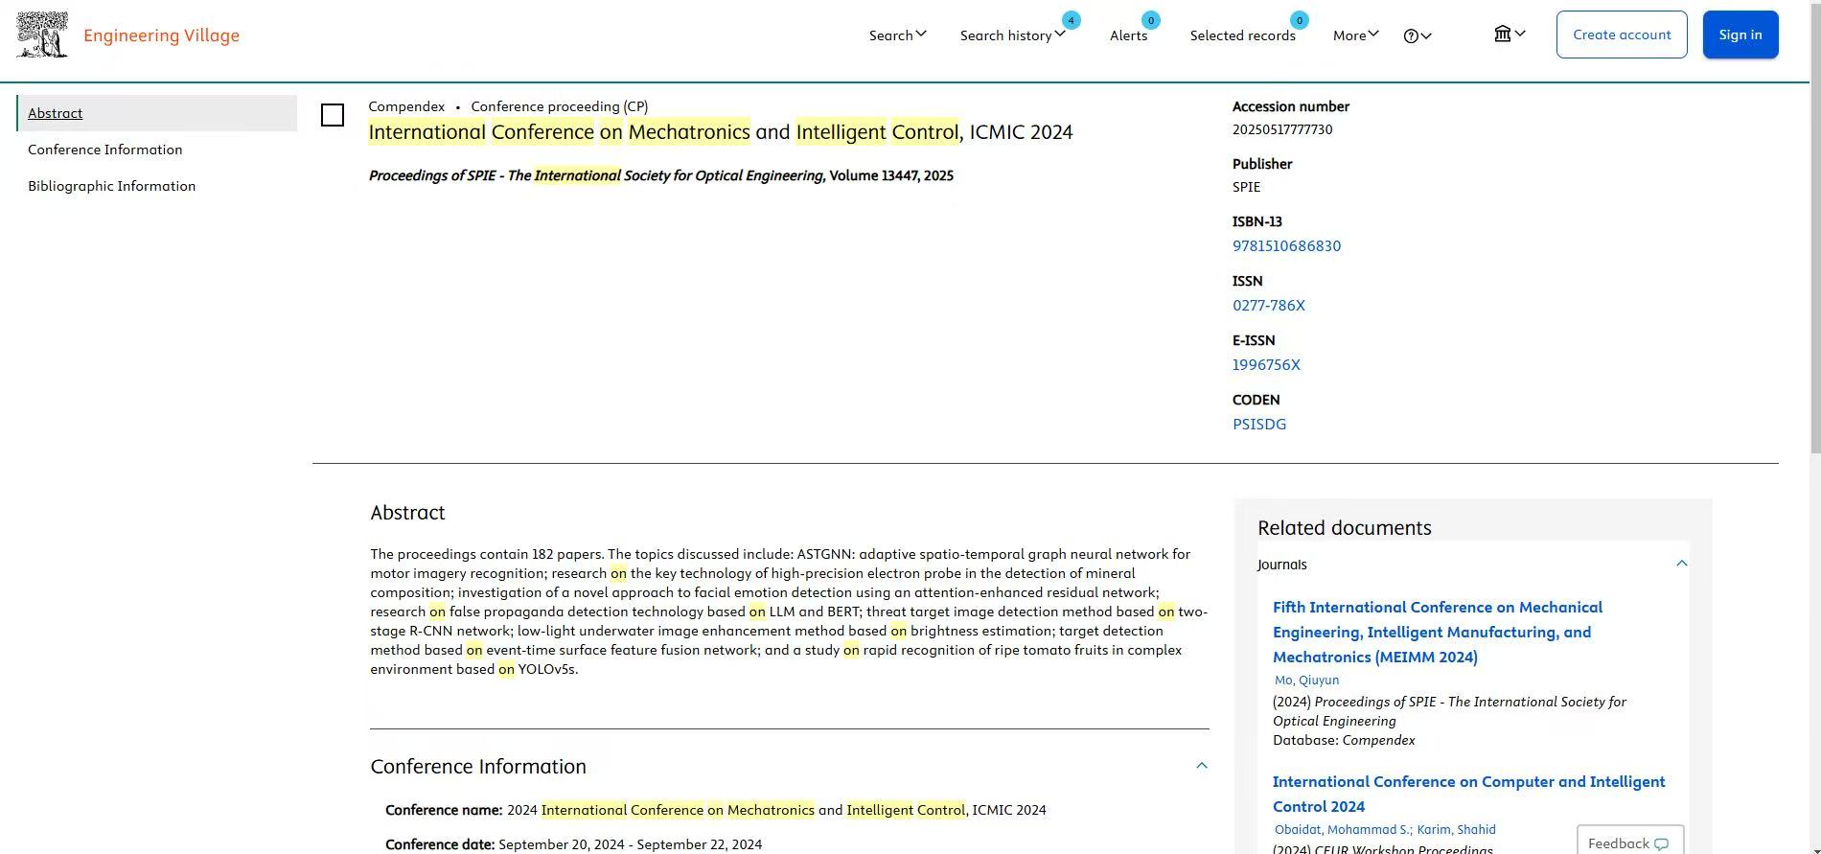Open Selected records page

coord(1243,35)
